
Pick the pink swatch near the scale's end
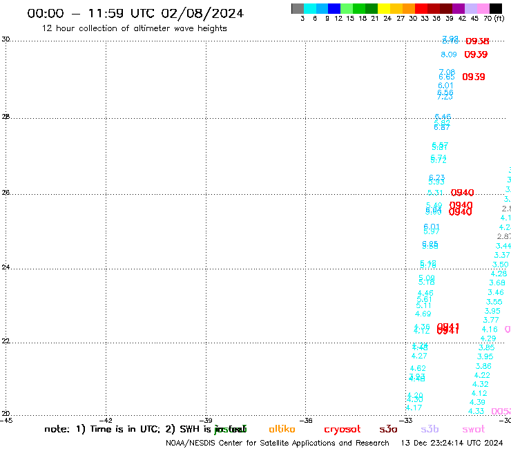[x=483, y=8]
